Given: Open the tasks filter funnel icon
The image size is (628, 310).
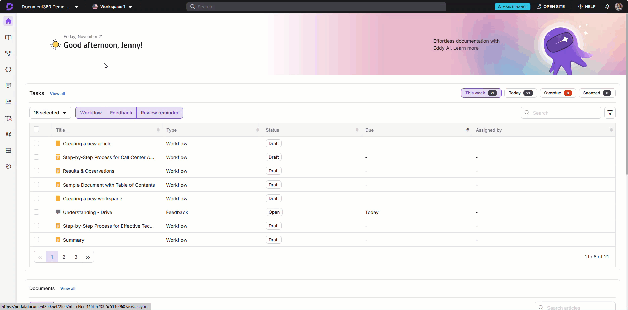Looking at the screenshot, I should (x=610, y=113).
